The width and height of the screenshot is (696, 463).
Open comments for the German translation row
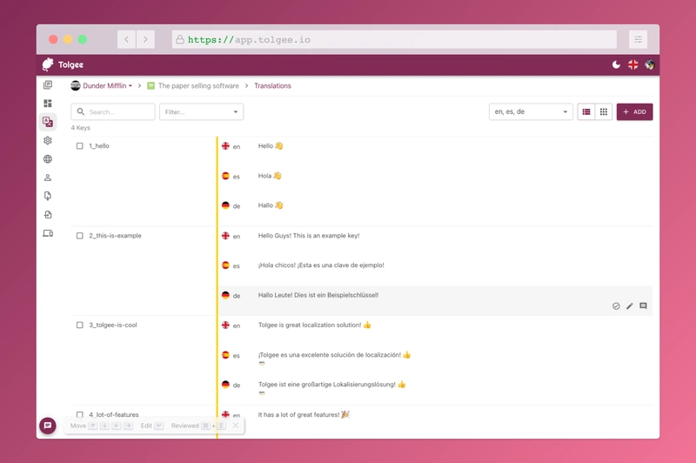[644, 306]
